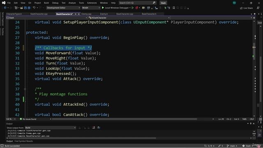Image resolution: width=263 pixels, height=148 pixels.
Task: Open the Slash repository selector
Action: click(x=248, y=146)
